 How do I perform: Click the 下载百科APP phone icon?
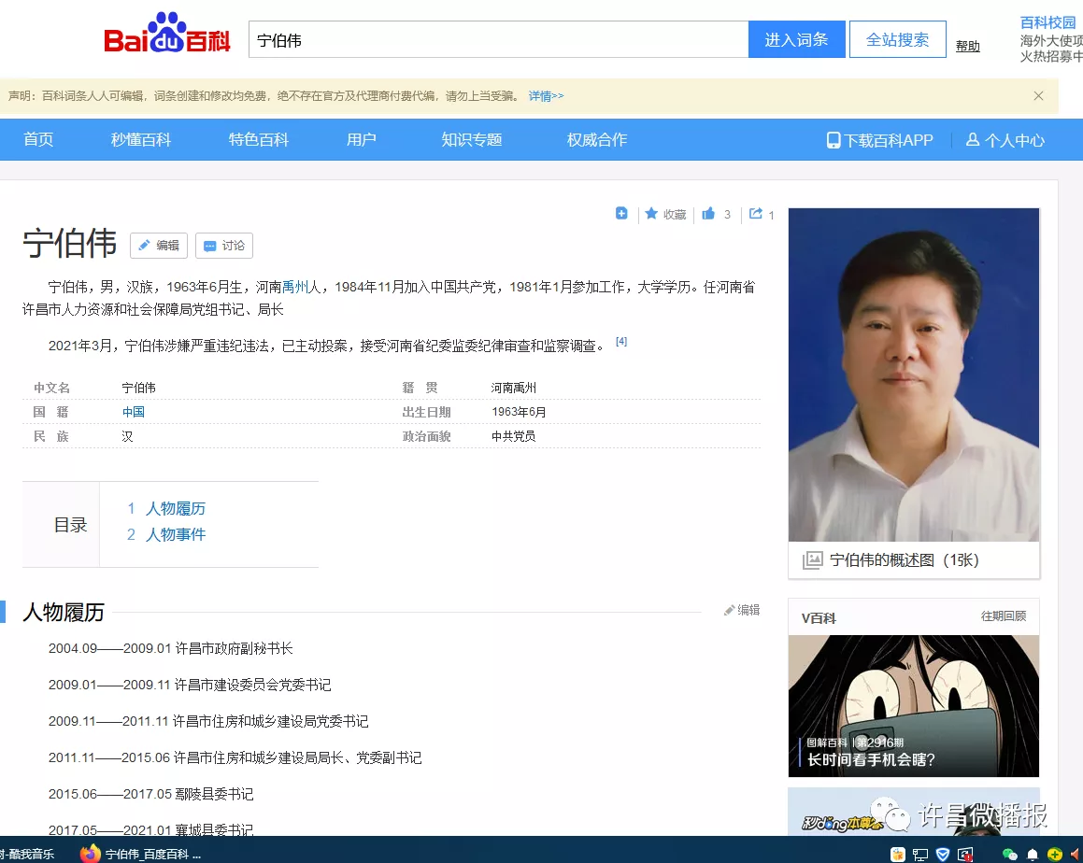[834, 140]
